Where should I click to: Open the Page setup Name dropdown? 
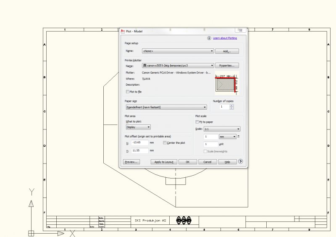click(178, 51)
